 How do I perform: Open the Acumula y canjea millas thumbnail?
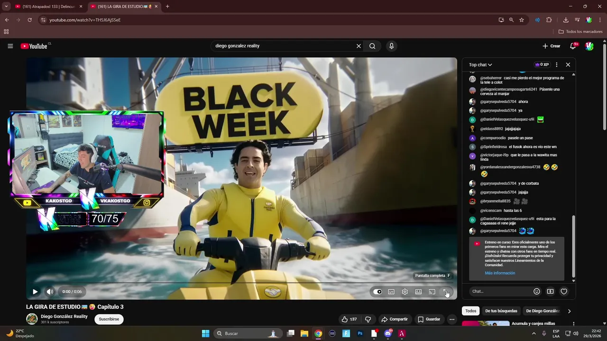click(x=486, y=323)
